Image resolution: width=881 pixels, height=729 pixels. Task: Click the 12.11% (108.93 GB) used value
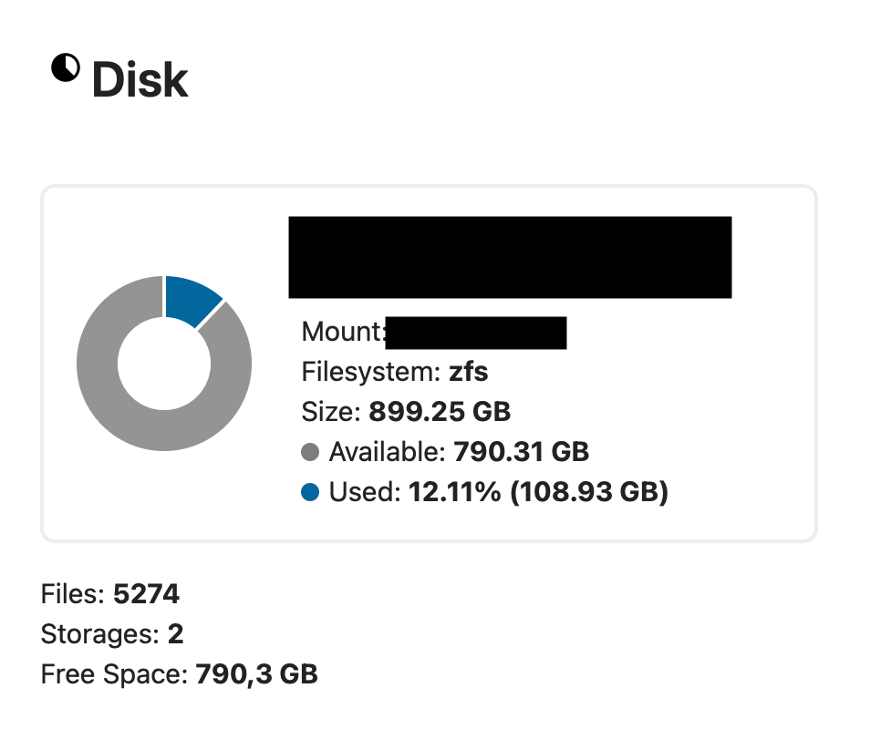[538, 493]
